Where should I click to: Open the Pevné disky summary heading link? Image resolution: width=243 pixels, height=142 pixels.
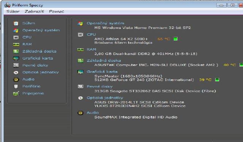click(x=99, y=86)
